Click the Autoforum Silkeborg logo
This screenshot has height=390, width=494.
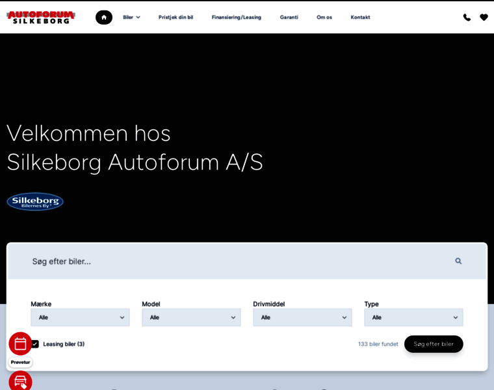[x=41, y=18]
